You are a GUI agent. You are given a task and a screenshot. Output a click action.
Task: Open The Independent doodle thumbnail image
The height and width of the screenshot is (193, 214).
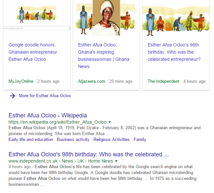coord(176,18)
